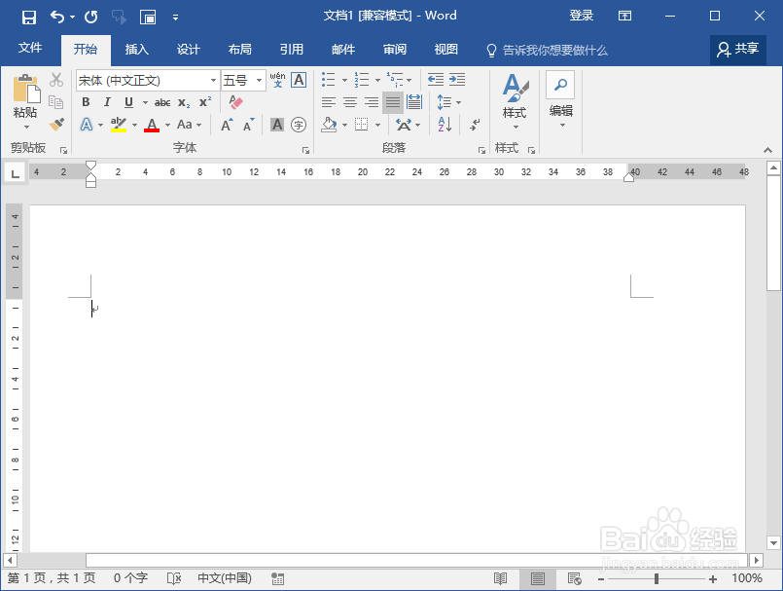Apply strikethrough formatting
This screenshot has width=783, height=591.
point(163,101)
